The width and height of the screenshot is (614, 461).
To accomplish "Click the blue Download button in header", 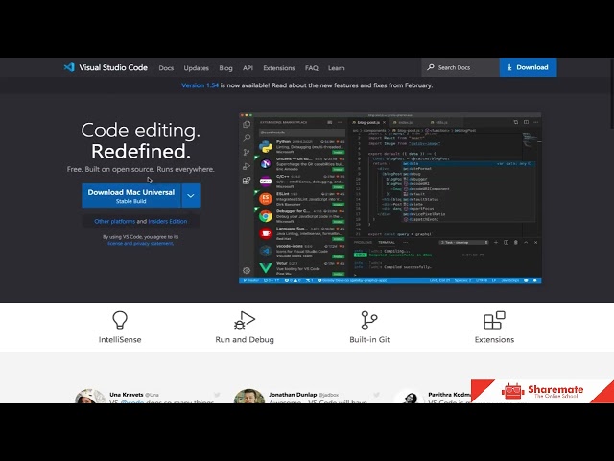I will (x=528, y=67).
